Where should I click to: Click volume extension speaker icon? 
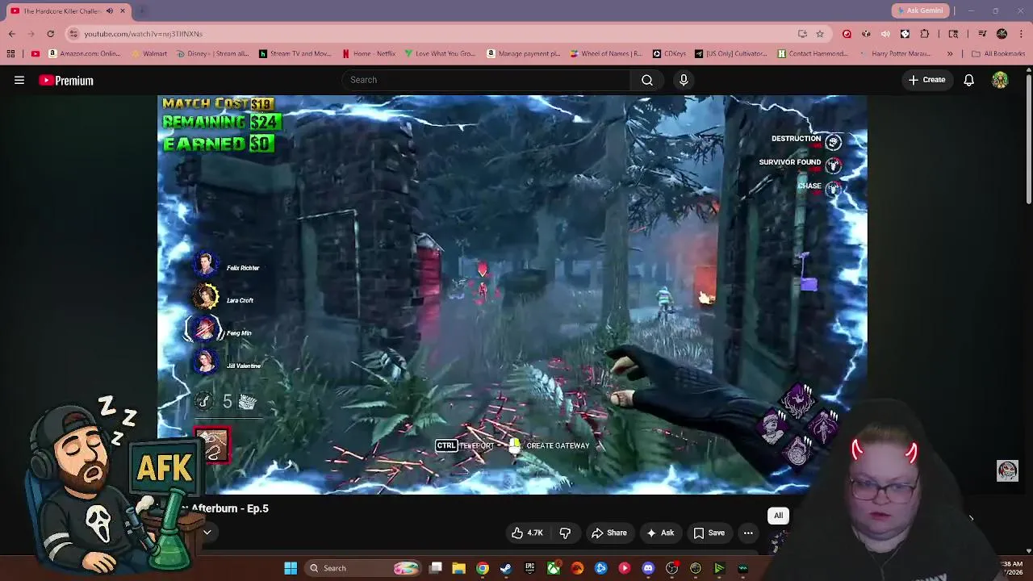[885, 34]
